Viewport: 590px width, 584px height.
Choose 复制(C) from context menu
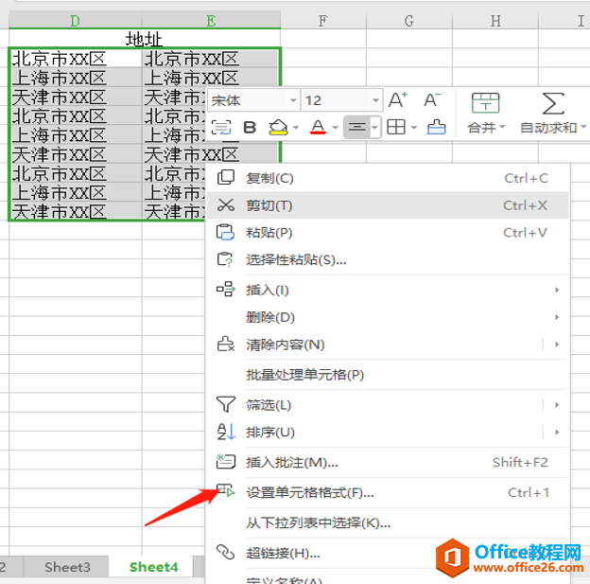click(388, 178)
